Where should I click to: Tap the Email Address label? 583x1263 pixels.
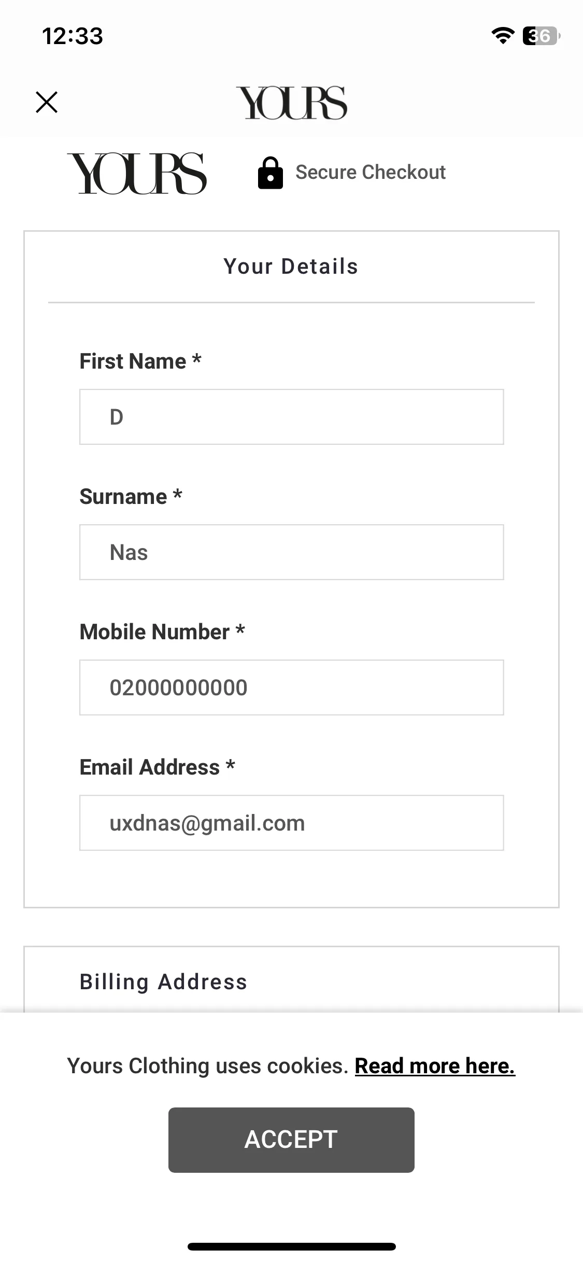coord(157,767)
